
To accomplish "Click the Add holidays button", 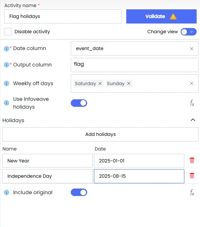I will [100, 134].
